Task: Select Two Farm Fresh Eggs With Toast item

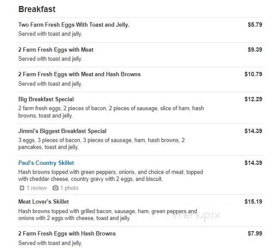Action: click(x=74, y=25)
